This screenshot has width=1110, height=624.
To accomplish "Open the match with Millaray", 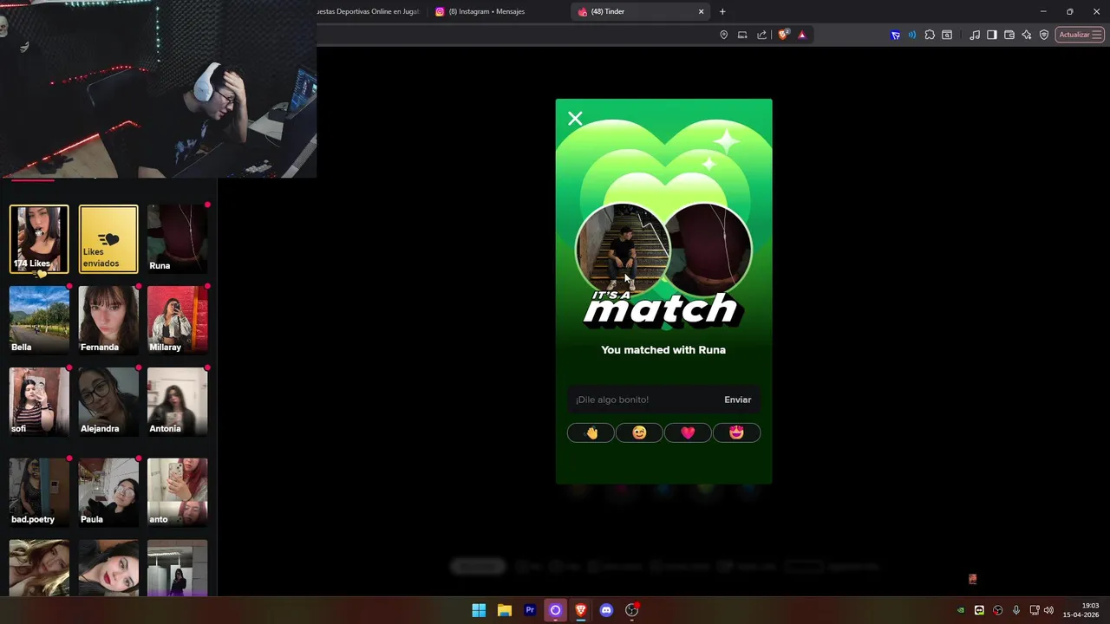I will 178,321.
